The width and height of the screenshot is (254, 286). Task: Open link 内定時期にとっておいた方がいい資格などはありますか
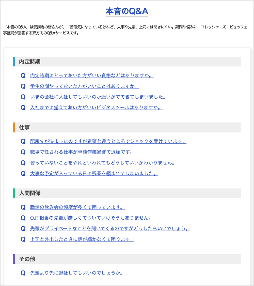pos(92,76)
